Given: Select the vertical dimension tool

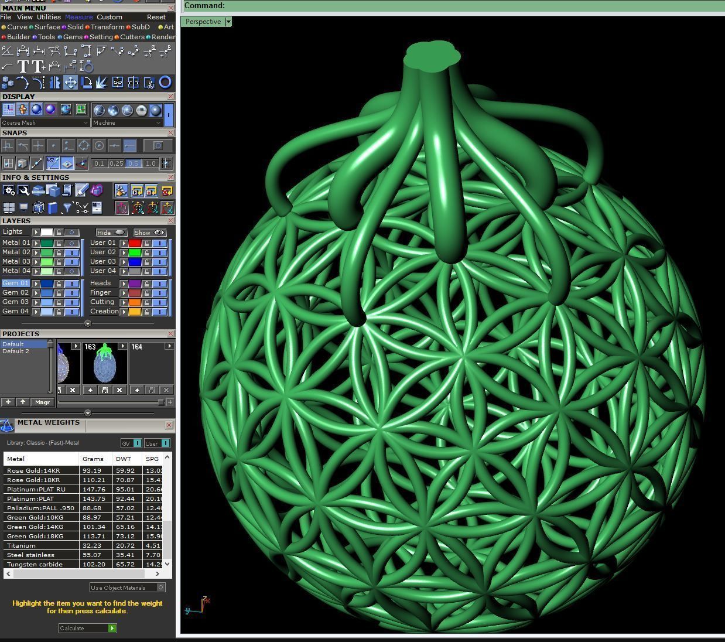Looking at the screenshot, I should (86, 51).
